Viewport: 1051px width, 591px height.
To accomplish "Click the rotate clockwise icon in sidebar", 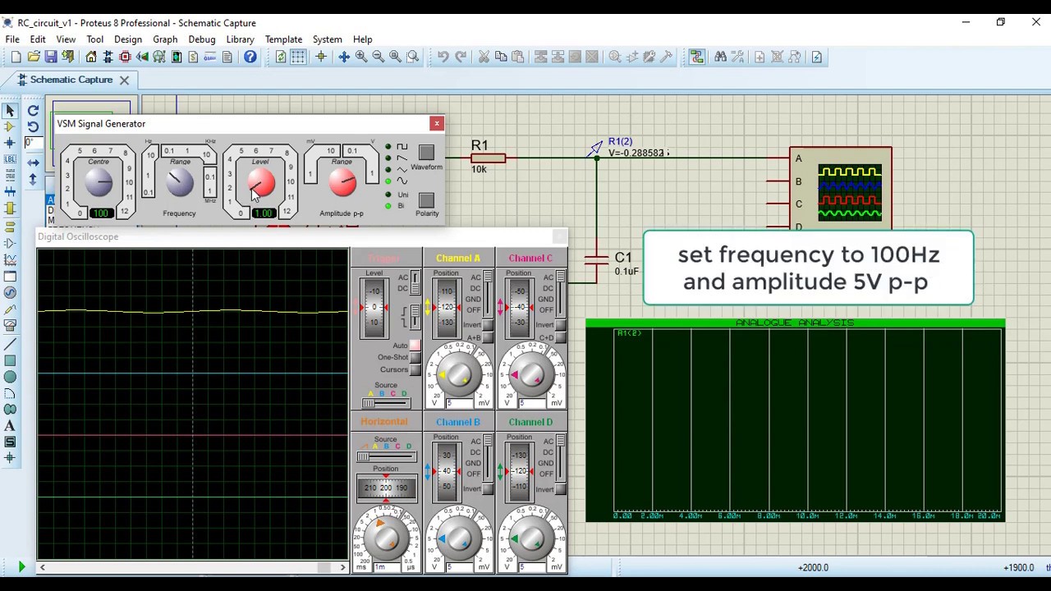I will coord(33,110).
